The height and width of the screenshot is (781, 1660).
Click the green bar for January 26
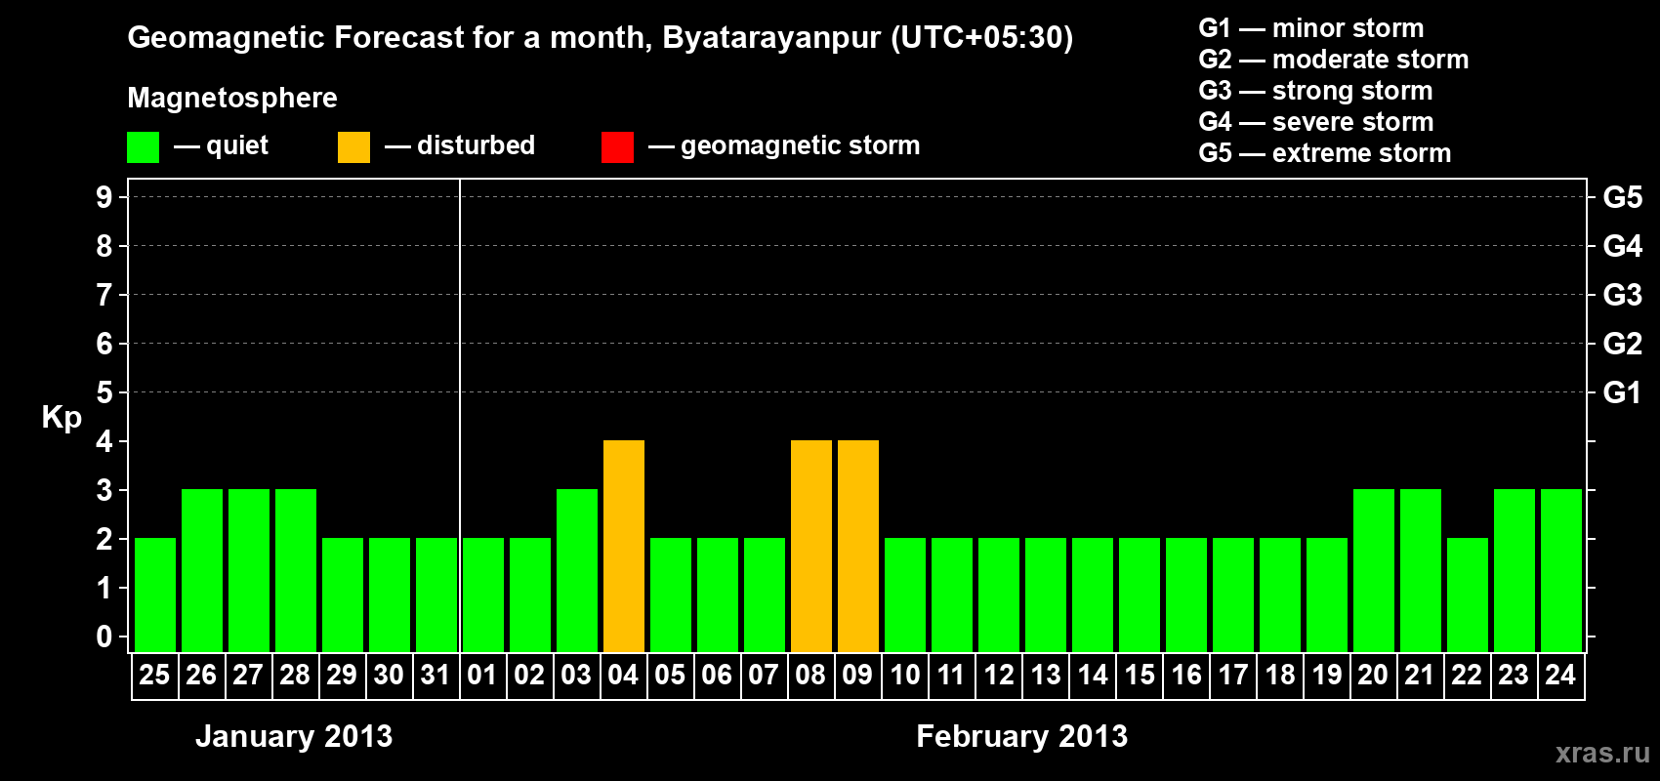pos(202,571)
